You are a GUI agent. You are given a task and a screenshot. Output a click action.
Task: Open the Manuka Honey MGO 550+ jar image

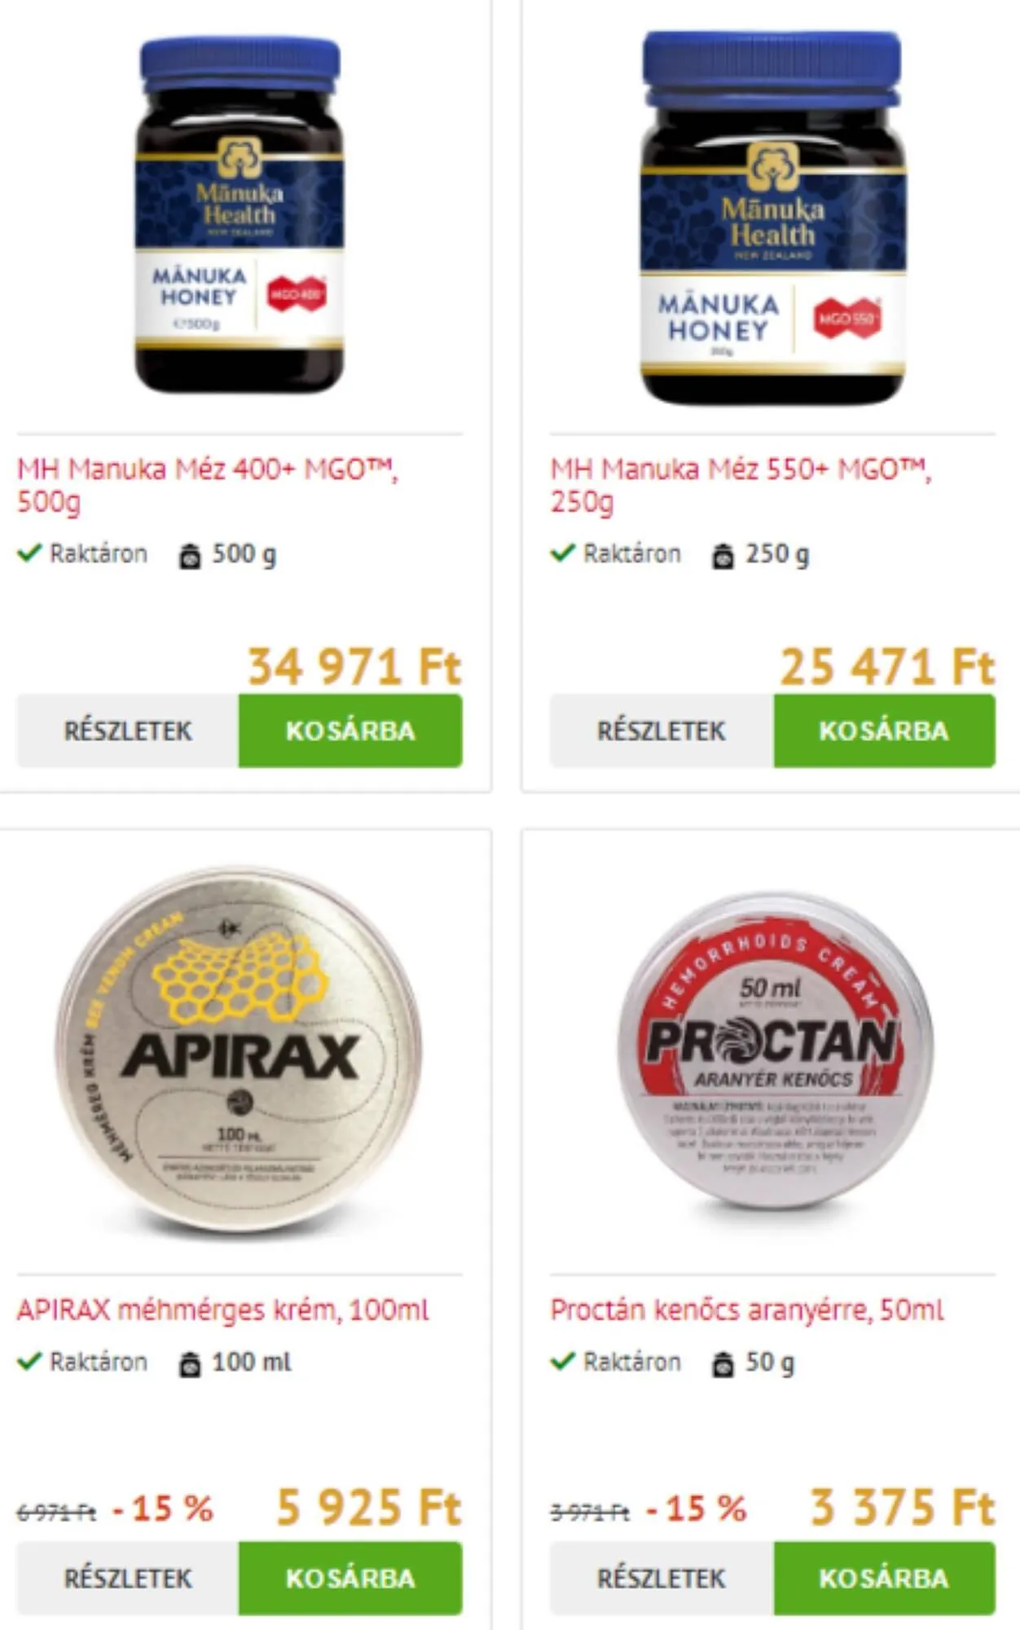772,217
